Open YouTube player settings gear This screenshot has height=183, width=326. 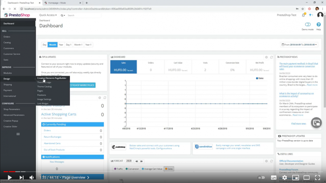[285, 177]
